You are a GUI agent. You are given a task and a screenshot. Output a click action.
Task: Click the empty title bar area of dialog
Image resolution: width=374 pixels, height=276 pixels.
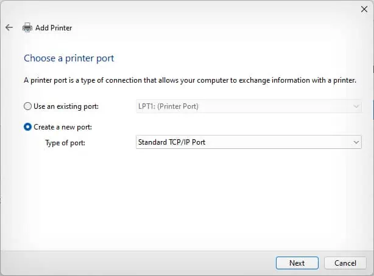point(183,9)
